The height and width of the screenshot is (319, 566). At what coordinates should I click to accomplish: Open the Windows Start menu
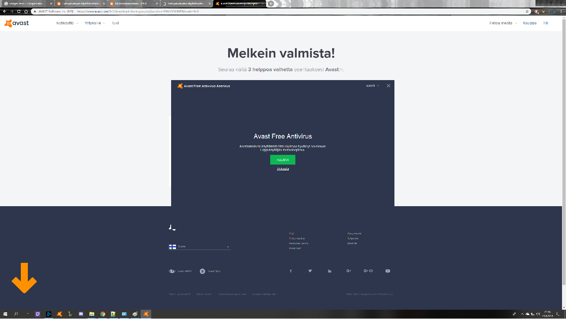pos(5,314)
